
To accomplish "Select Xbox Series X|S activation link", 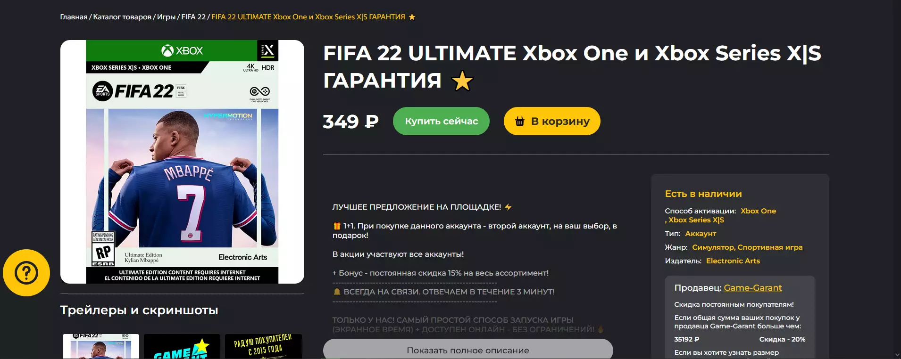I will point(696,220).
